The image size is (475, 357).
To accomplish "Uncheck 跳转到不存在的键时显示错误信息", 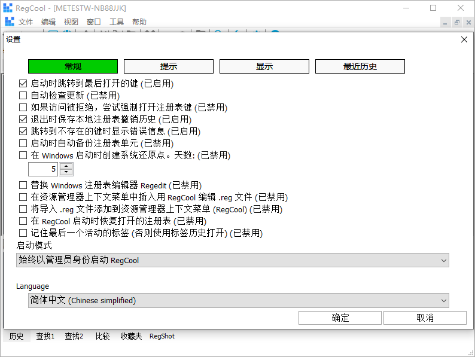I will pyautogui.click(x=23, y=131).
